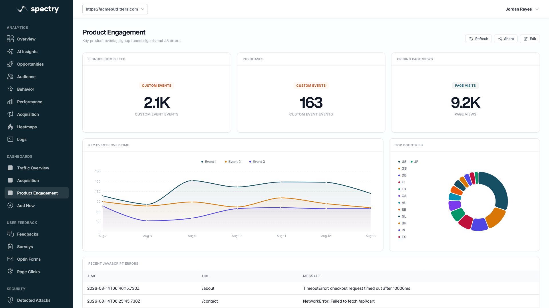Click the Logs terminal icon

[10, 139]
